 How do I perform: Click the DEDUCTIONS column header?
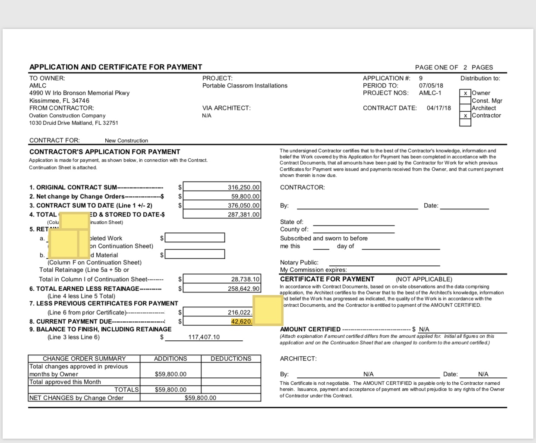(231, 358)
